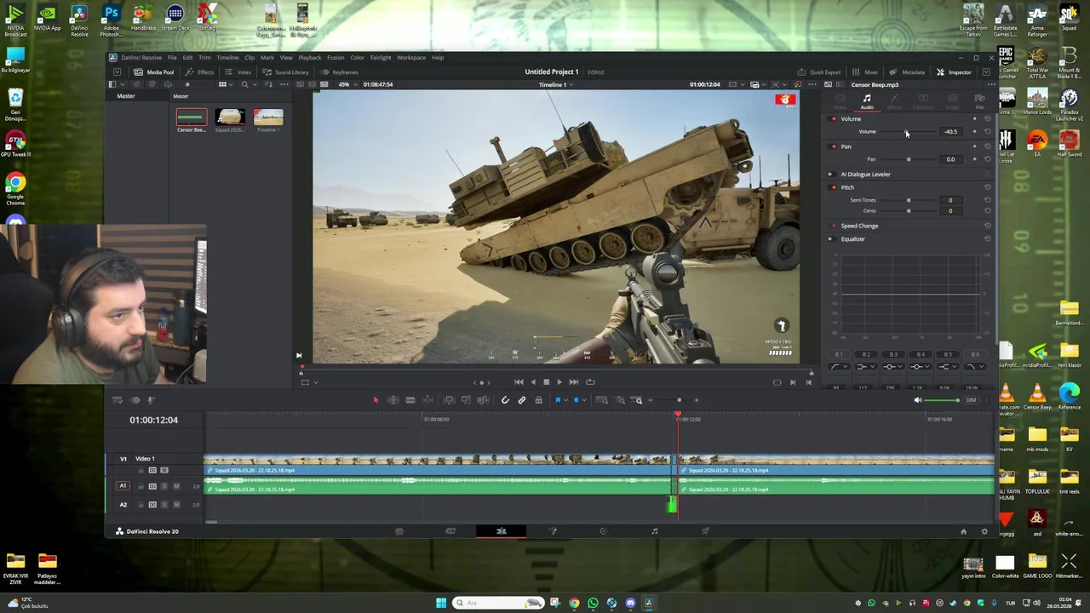Switch to the Fairlight page icon
Screen dimensions: 1090x613
click(654, 531)
